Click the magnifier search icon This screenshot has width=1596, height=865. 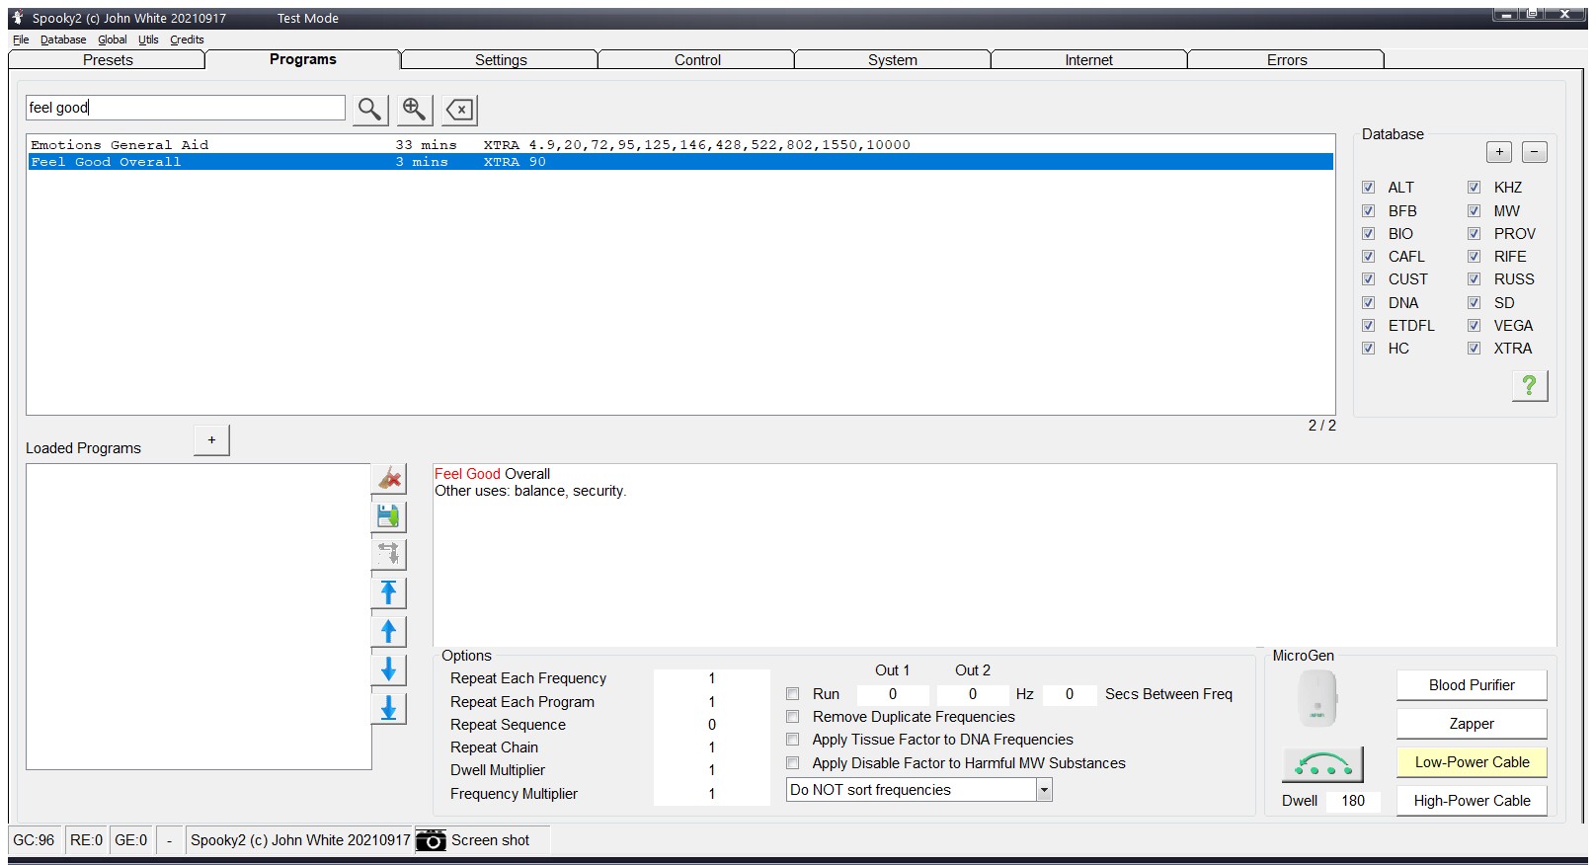coord(369,109)
